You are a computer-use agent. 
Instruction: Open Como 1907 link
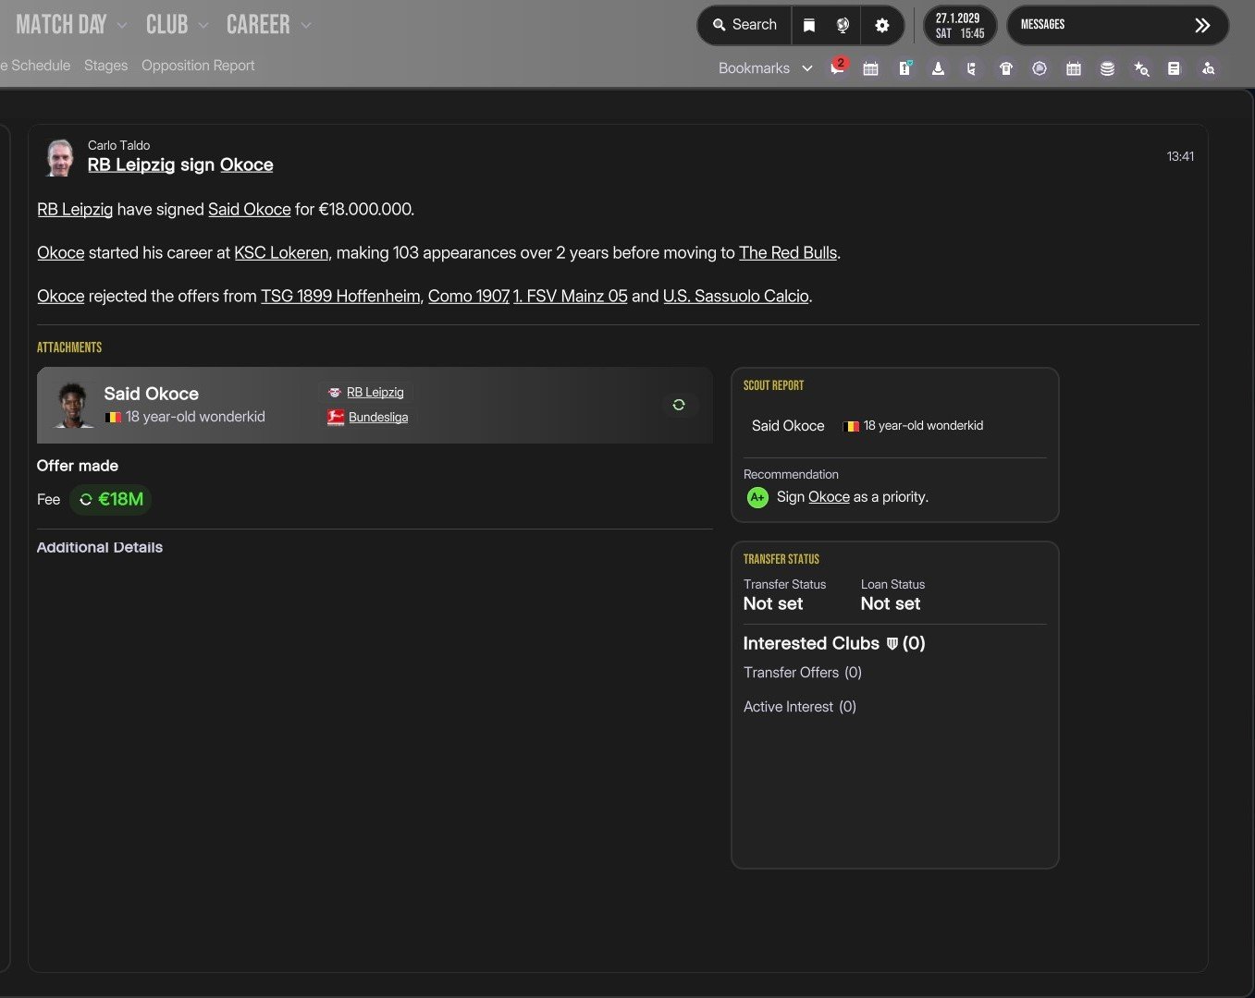pyautogui.click(x=469, y=297)
